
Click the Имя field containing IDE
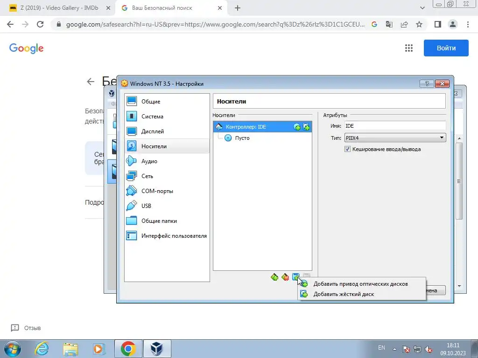tap(395, 126)
